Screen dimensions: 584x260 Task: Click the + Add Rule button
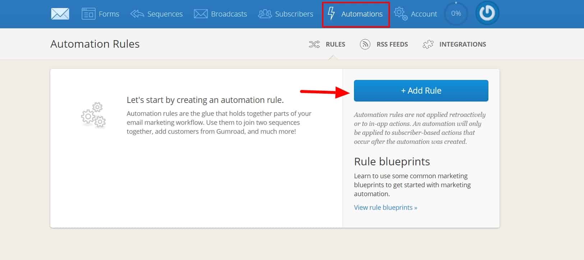coord(421,91)
